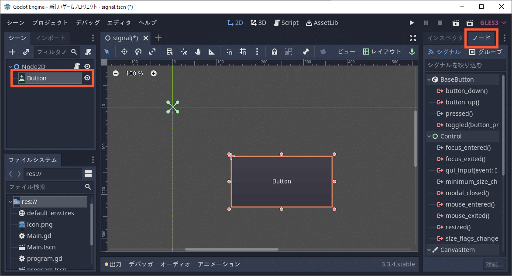Toggle distraction-free mode icon
Image resolution: width=512 pixels, height=276 pixels.
click(x=413, y=38)
